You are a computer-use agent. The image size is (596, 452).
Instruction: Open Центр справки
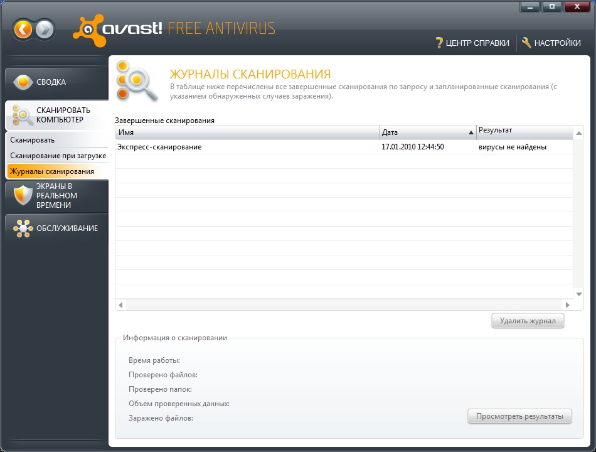472,43
